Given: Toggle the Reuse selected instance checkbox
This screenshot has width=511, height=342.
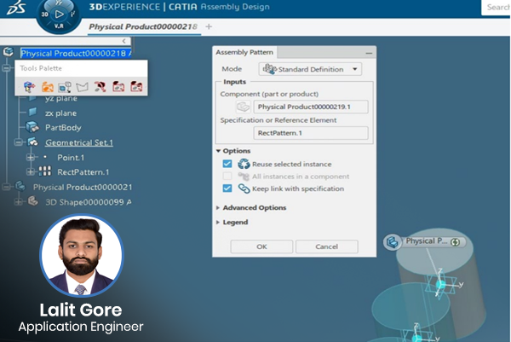Looking at the screenshot, I should [227, 164].
